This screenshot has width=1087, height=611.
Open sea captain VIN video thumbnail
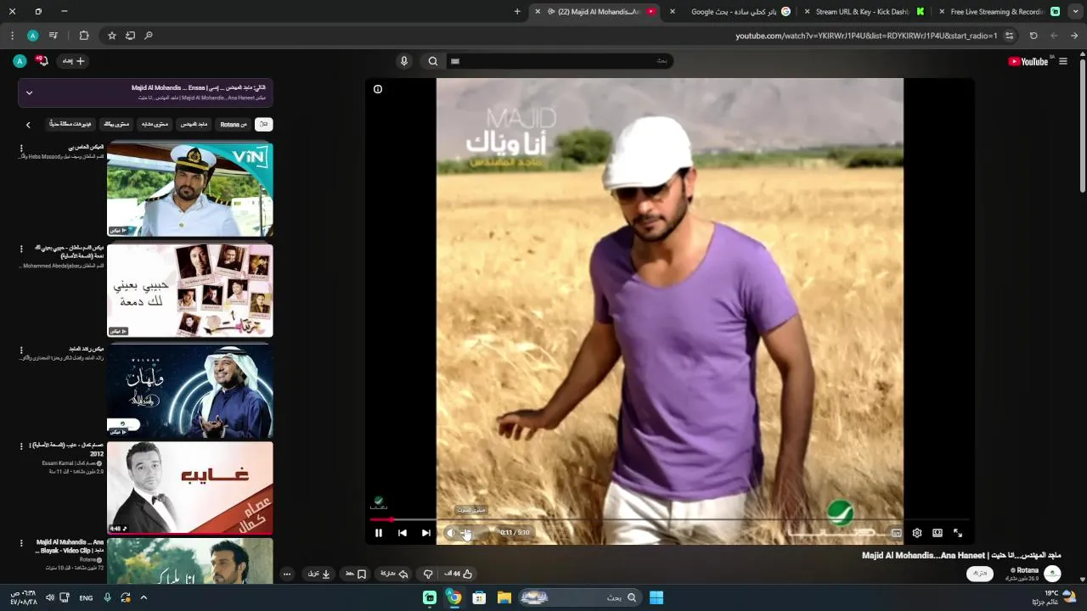click(190, 189)
